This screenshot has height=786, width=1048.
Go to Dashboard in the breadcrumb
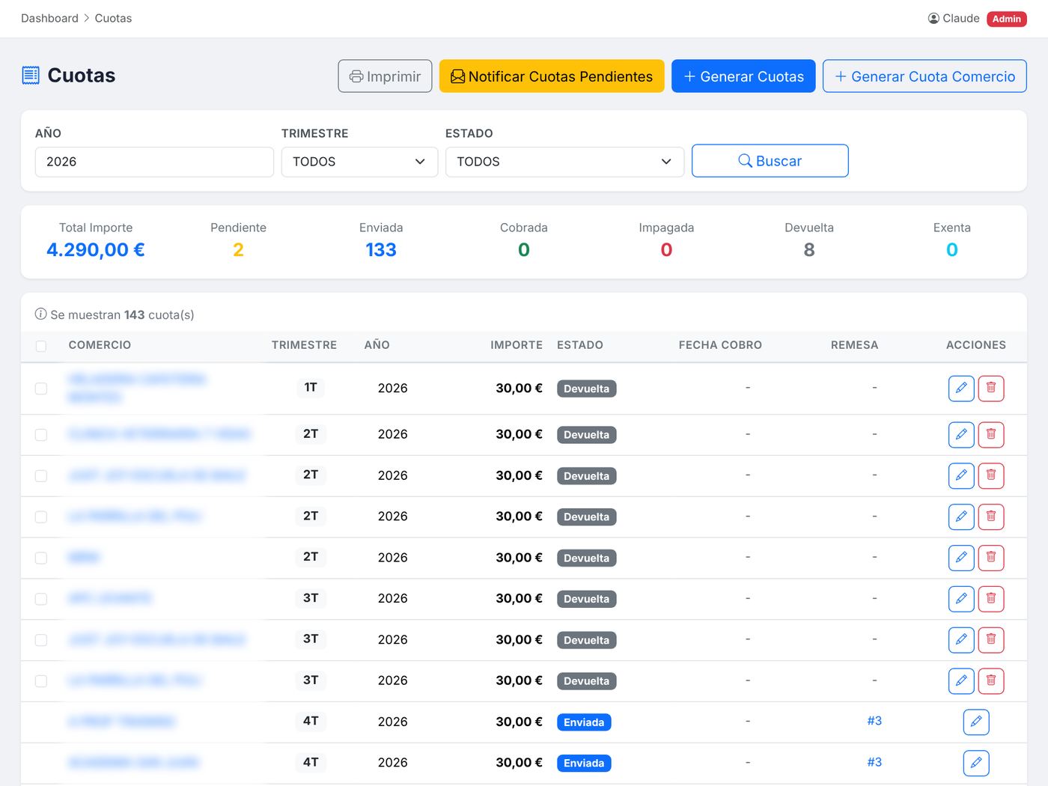tap(49, 19)
